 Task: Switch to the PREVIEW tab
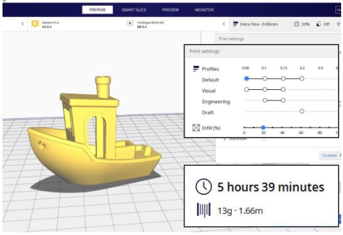click(171, 10)
